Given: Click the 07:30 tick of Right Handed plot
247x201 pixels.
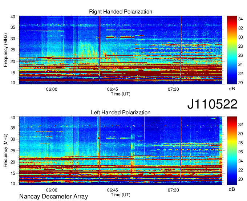Looking at the screenshot, I should [173, 89].
